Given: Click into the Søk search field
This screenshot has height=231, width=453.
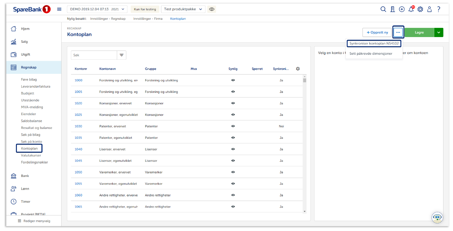Looking at the screenshot, I should [x=94, y=55].
